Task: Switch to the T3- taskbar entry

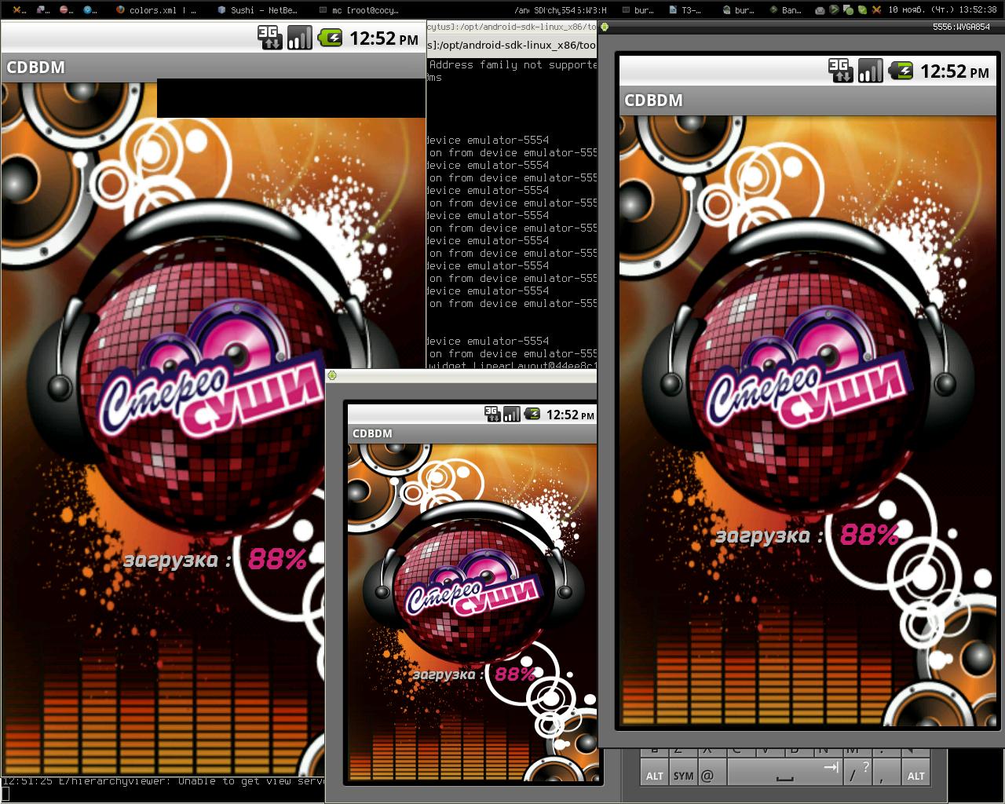Action: (686, 10)
